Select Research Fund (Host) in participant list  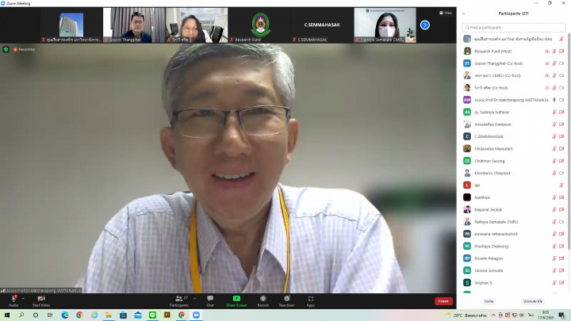514,52
